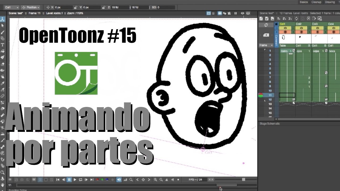
Task: Apply 3's reframe to the selection
Action: click(x=290, y=19)
